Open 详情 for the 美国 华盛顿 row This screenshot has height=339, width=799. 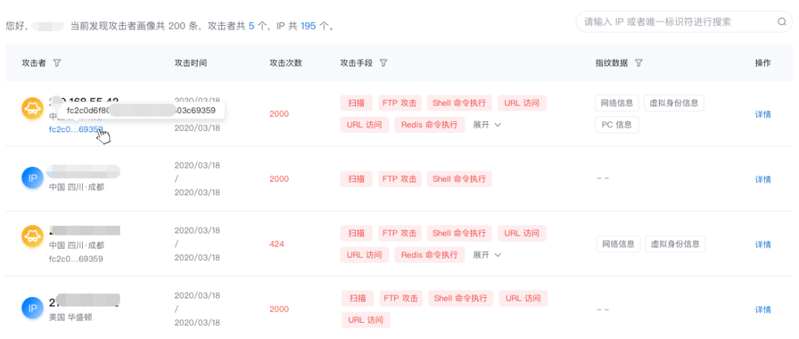click(x=763, y=309)
